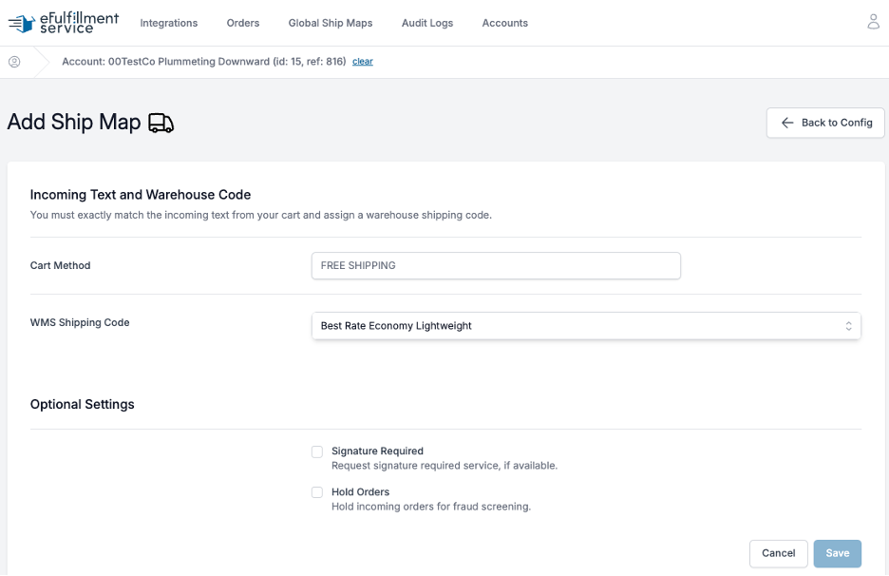Enable the Signature Required checkbox
Viewport: 889px width, 576px height.
point(317,451)
